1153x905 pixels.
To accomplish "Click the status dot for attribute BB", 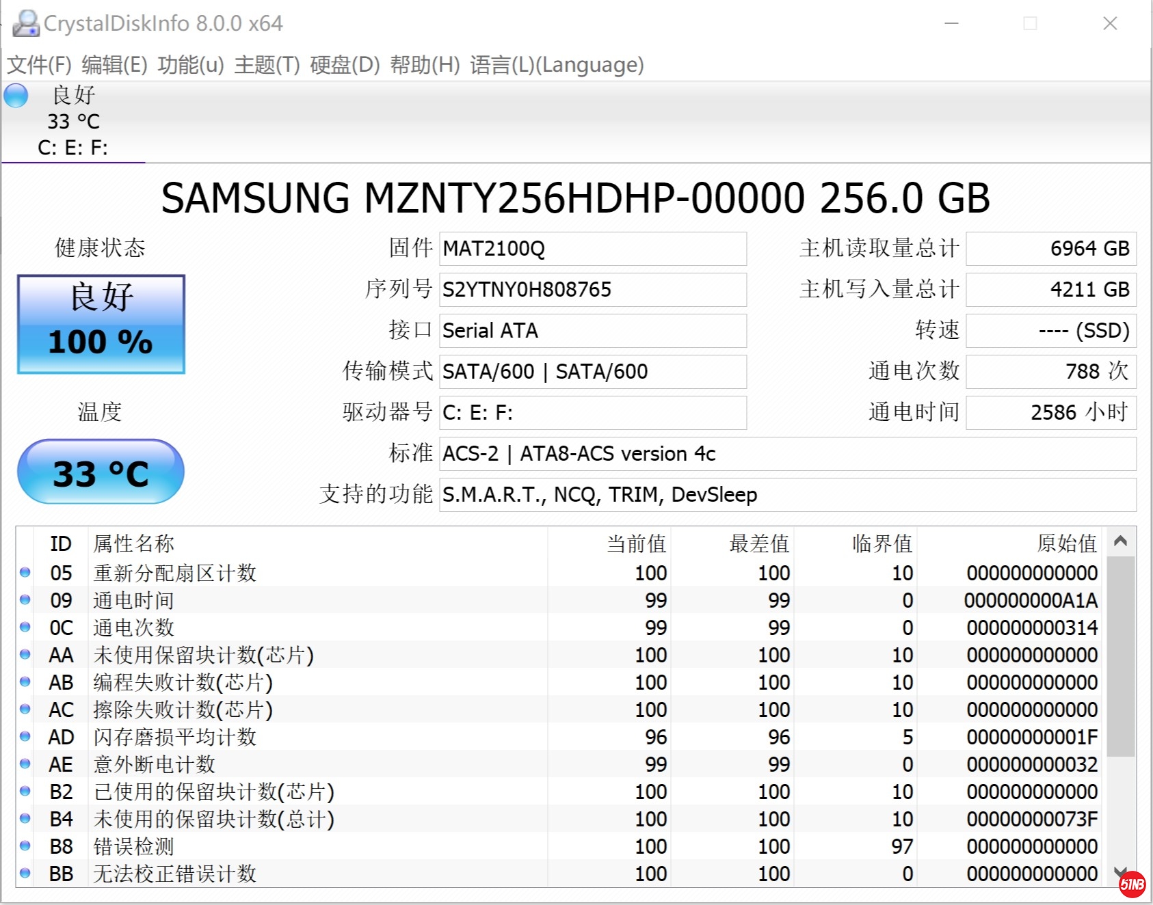I will point(25,874).
